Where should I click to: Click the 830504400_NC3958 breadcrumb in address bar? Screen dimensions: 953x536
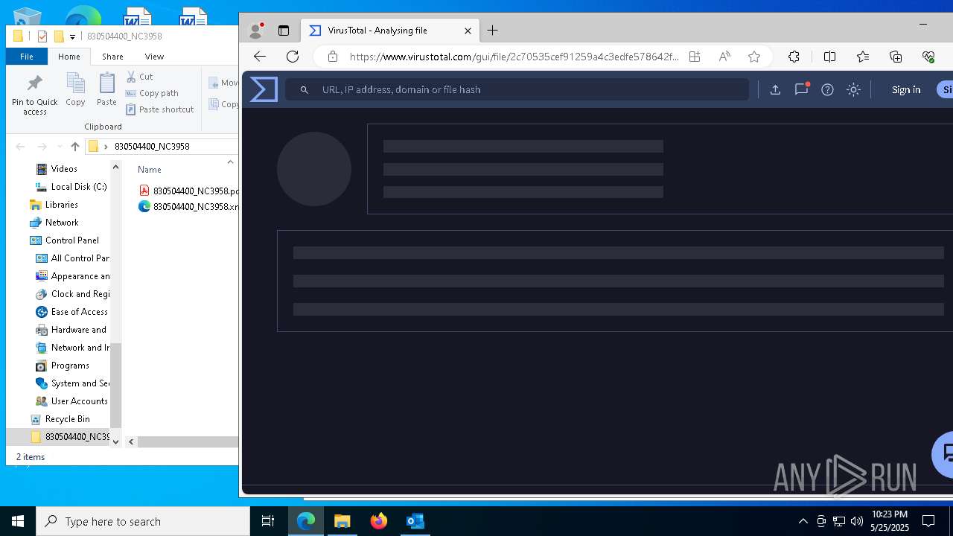(152, 147)
